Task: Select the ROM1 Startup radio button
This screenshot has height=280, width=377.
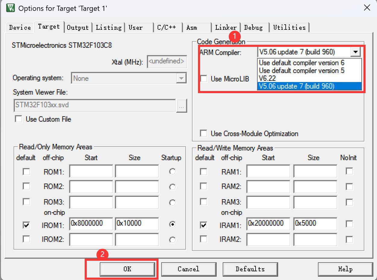Action: [x=172, y=171]
